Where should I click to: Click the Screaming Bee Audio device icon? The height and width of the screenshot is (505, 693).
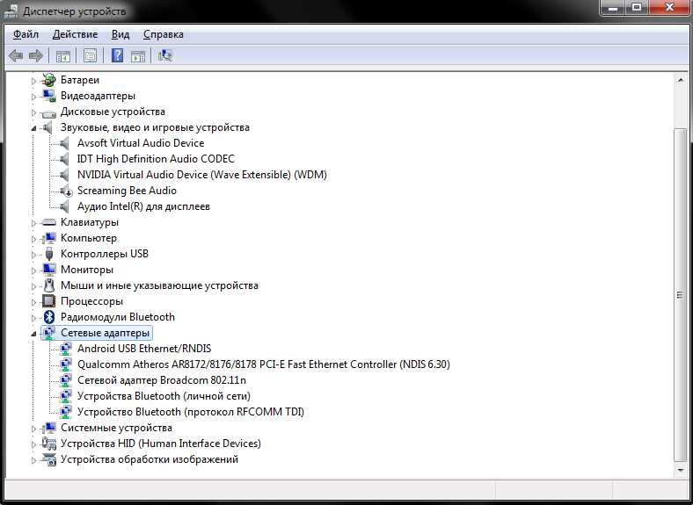[66, 191]
